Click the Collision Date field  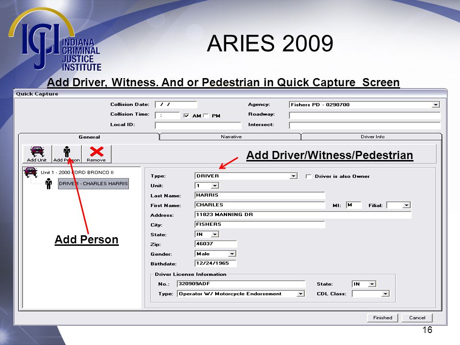[176, 105]
